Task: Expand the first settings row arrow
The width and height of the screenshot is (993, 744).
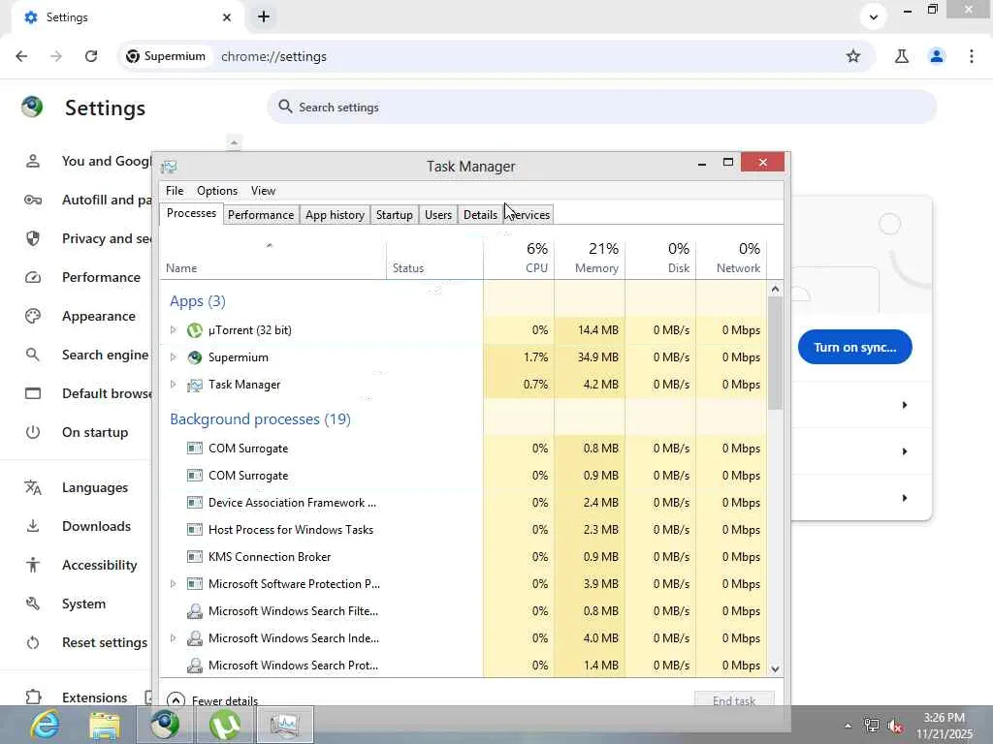Action: coord(905,405)
